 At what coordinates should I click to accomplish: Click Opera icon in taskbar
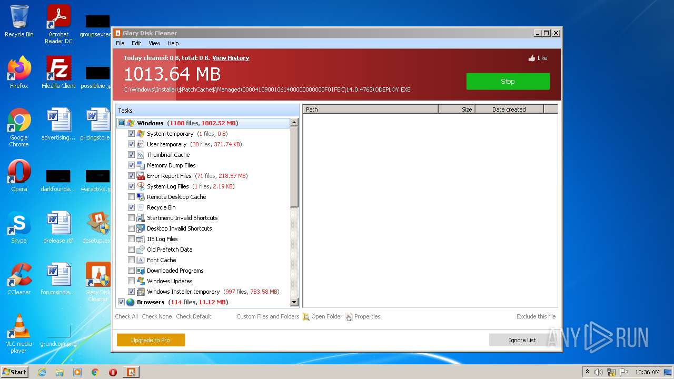113,372
